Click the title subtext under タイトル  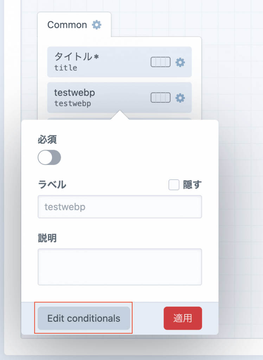tap(65, 68)
